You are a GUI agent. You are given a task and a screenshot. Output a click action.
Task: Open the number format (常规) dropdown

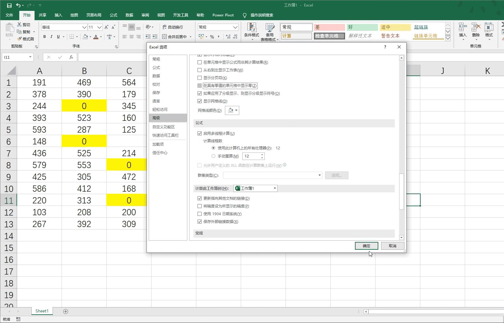235,27
